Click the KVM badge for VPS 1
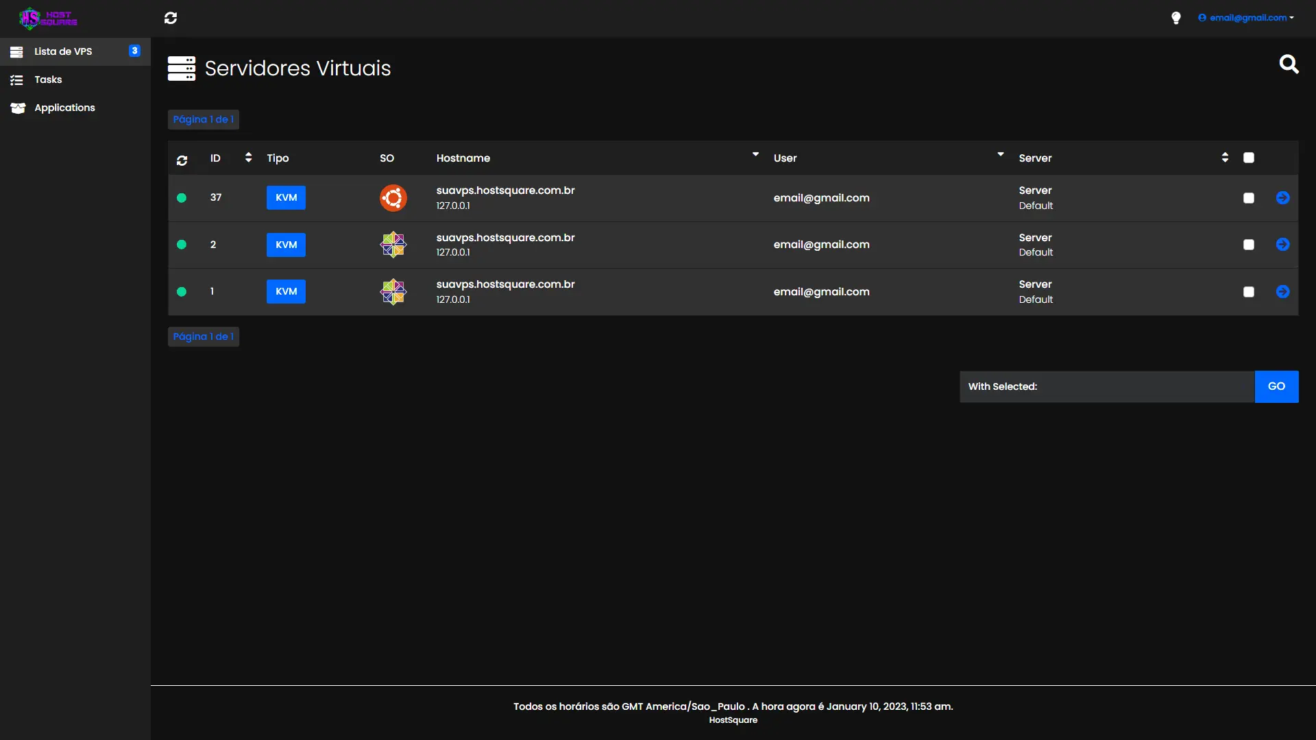Viewport: 1316px width, 740px height. 286,292
